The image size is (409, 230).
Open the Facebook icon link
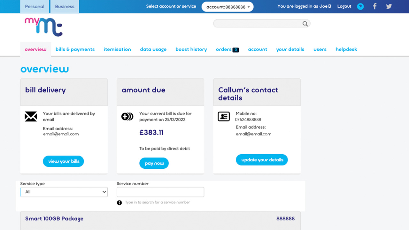pos(375,6)
